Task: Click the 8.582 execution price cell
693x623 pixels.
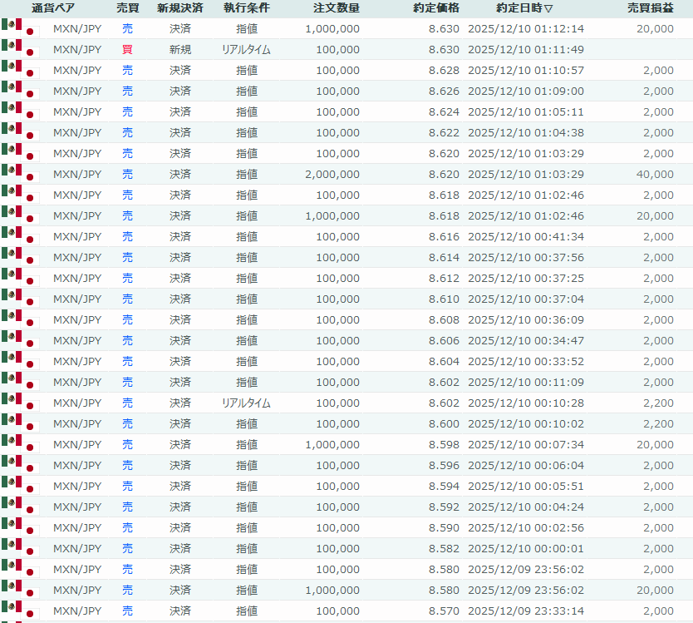Action: tap(444, 548)
